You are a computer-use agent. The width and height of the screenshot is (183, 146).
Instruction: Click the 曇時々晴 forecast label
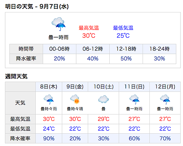tap(75, 109)
